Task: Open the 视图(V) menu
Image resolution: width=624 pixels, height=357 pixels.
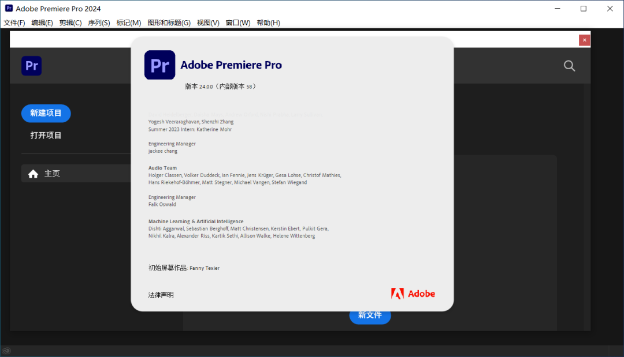Action: tap(208, 22)
